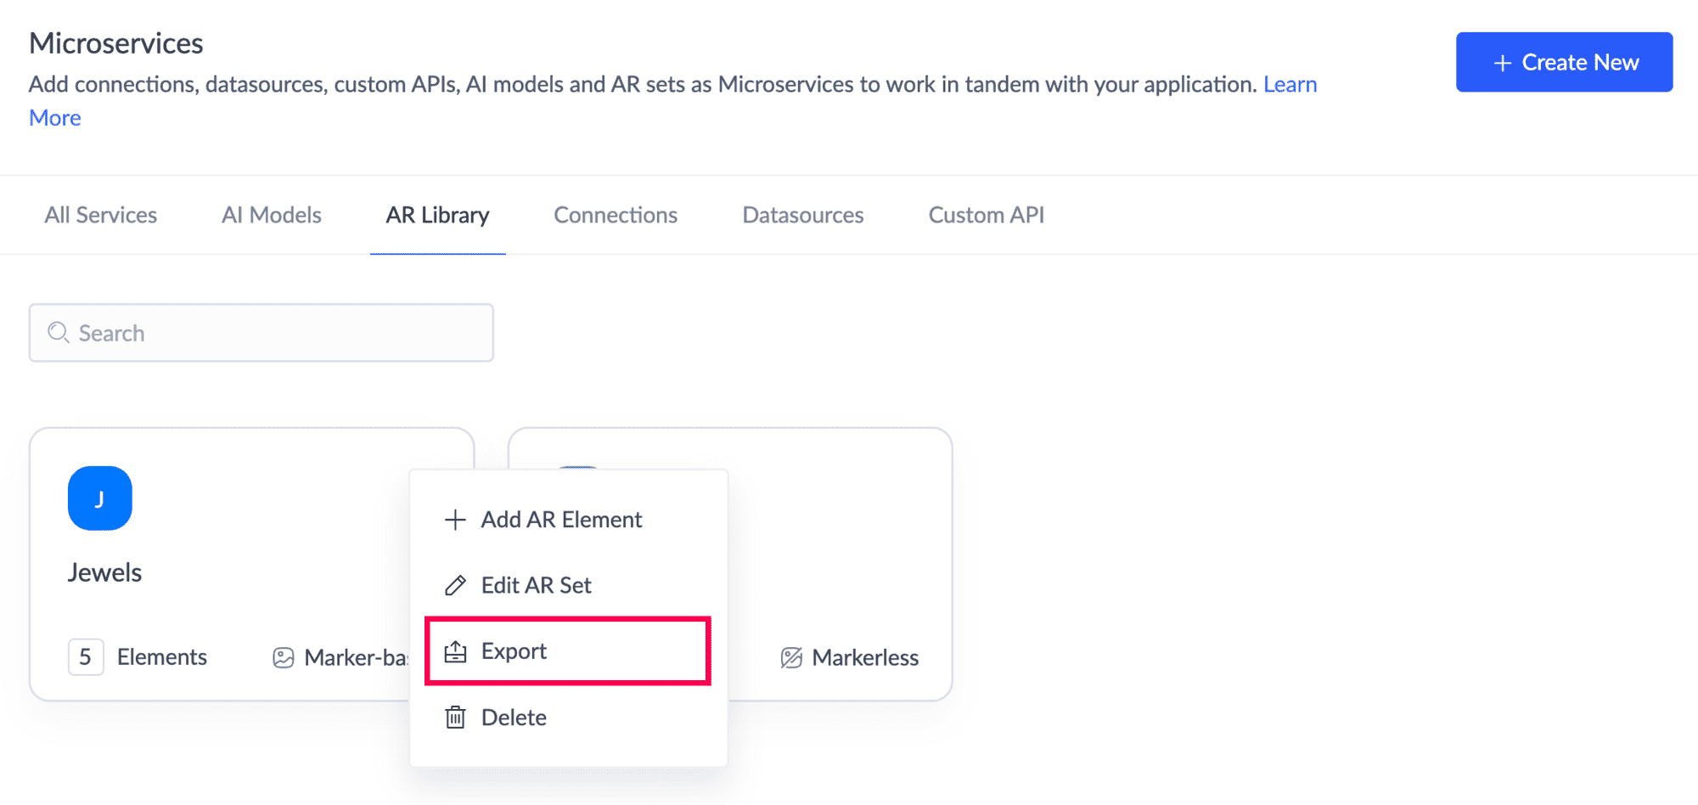This screenshot has height=805, width=1698.
Task: Select Add AR Element from the menu
Action: [x=561, y=520]
